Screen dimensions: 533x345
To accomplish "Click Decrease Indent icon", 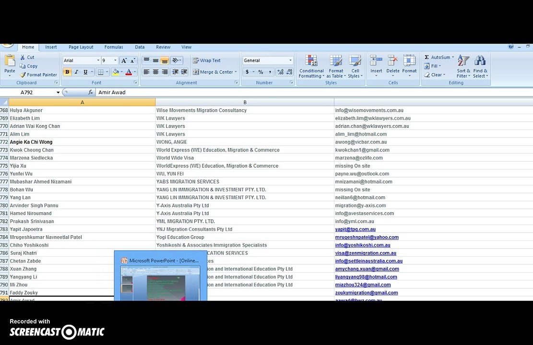I will [x=176, y=72].
